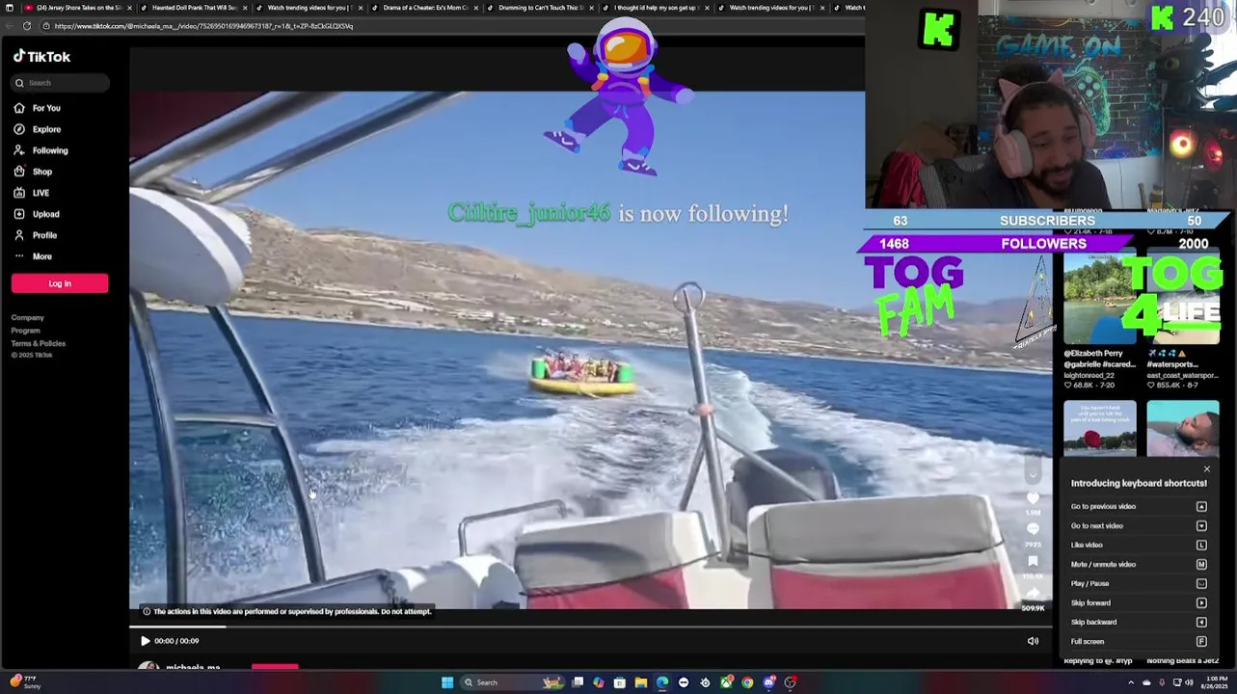This screenshot has height=694, width=1237.
Task: Go to next video with down chevron
Action: 1033,473
